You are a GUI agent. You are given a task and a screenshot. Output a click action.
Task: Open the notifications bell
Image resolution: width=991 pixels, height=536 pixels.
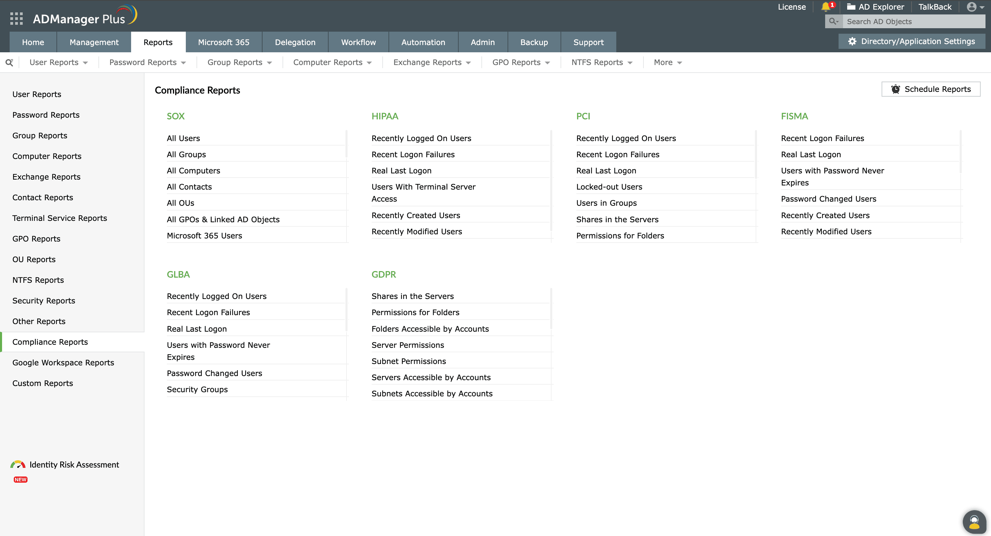tap(826, 7)
